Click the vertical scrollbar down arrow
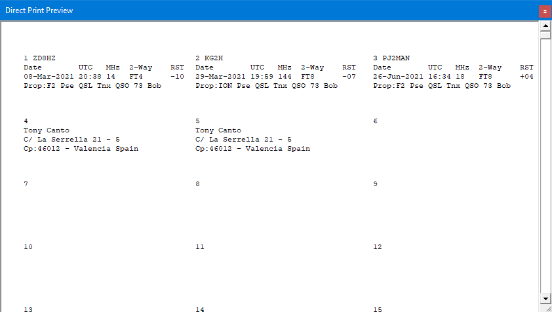Screen dimensions: 552x312 (x=545, y=299)
